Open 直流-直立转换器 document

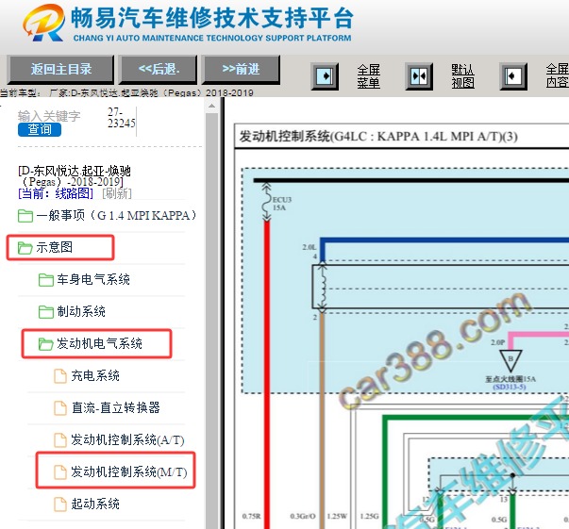click(116, 407)
